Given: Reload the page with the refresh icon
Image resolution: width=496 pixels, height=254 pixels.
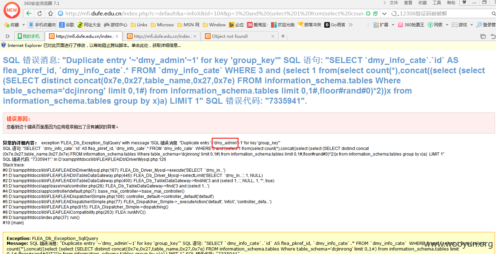Looking at the screenshot, I should pyautogui.click(x=40, y=14).
